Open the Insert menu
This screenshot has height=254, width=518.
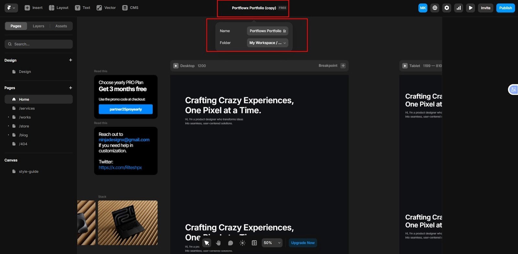(x=34, y=8)
